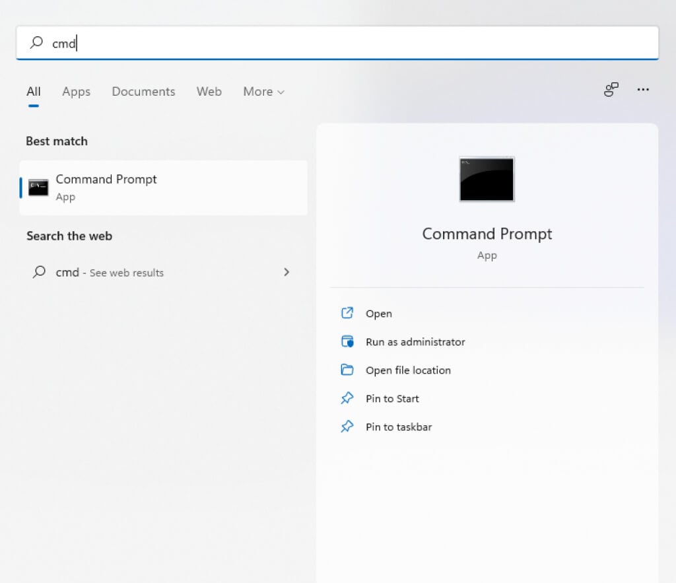Image resolution: width=676 pixels, height=583 pixels.
Task: Click the Command Prompt icon in Best match
Action: click(38, 188)
